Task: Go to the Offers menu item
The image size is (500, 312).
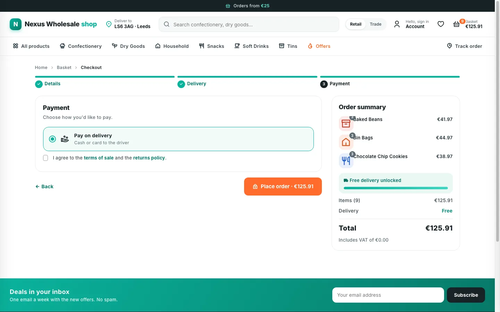Action: pos(319,46)
